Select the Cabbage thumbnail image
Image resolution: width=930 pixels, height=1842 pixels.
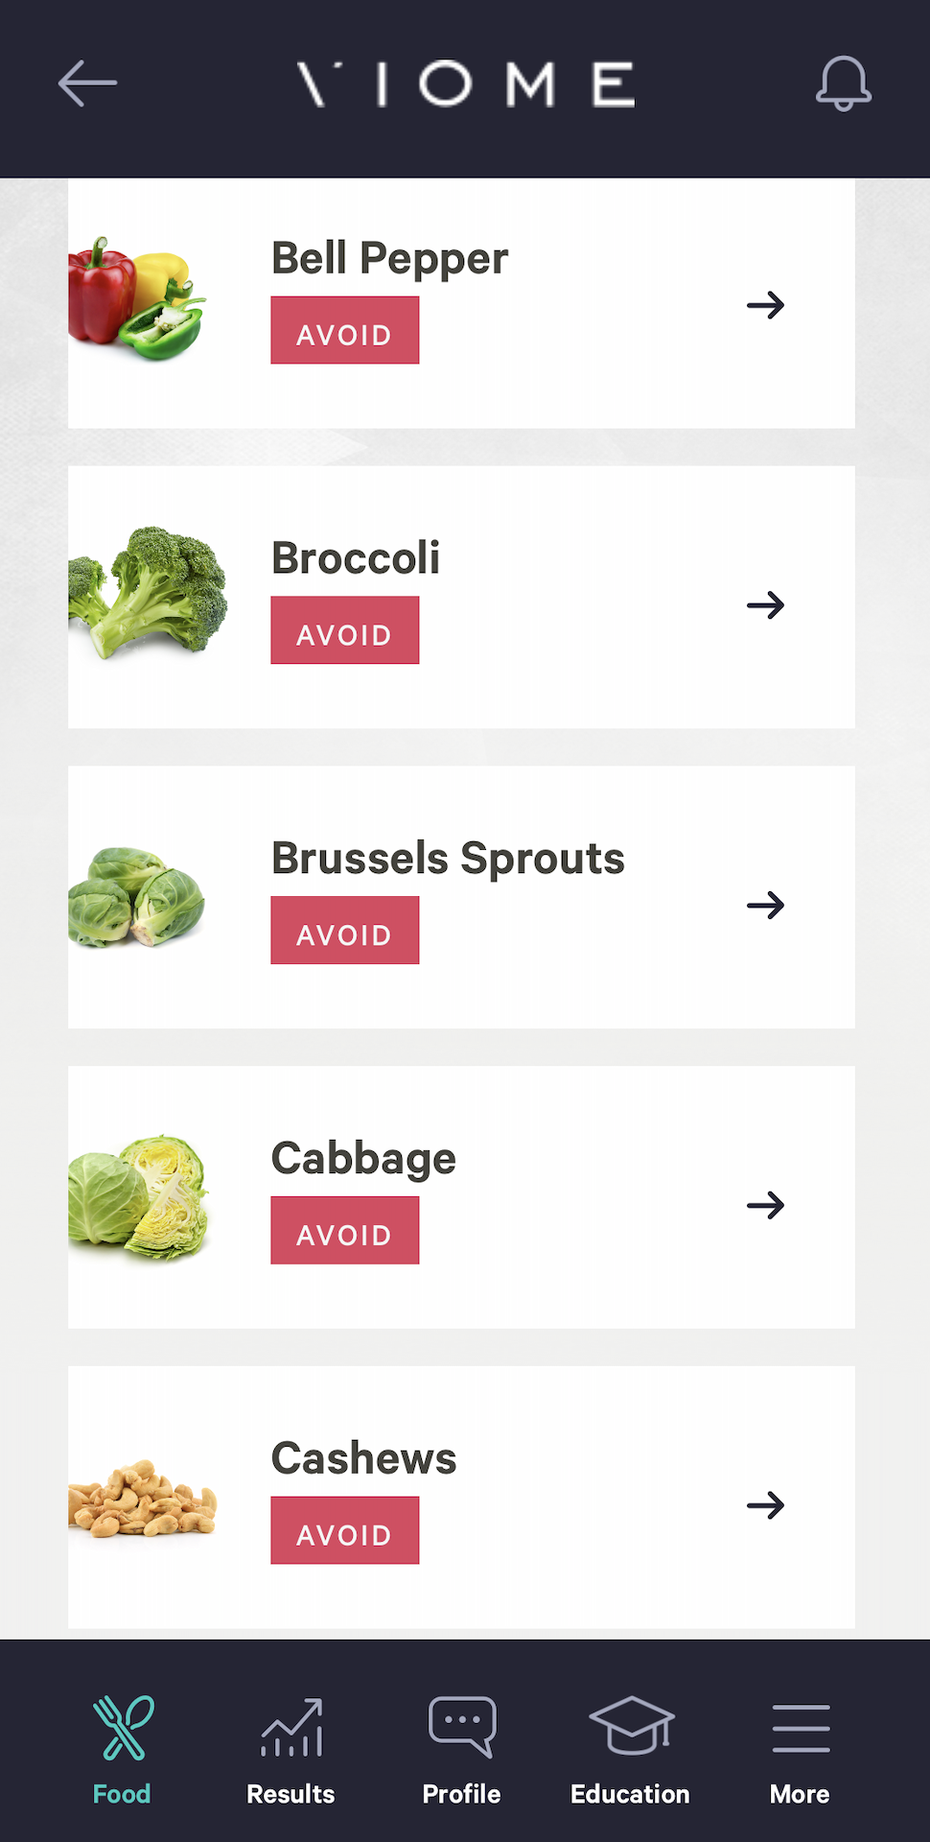[x=140, y=1196]
